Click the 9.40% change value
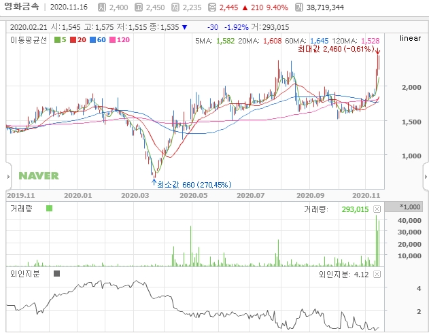Screen dimensions: 429x333 pos(277,7)
